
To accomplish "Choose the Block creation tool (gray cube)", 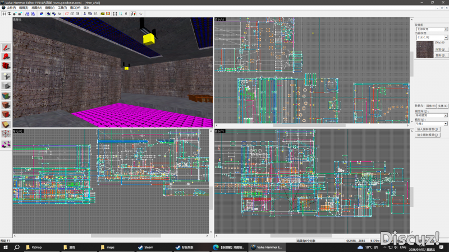I will coord(6,86).
